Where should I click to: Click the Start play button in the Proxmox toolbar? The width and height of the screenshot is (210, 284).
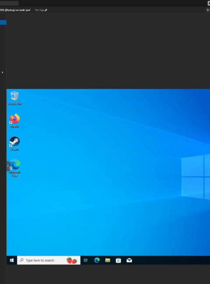(208, 10)
